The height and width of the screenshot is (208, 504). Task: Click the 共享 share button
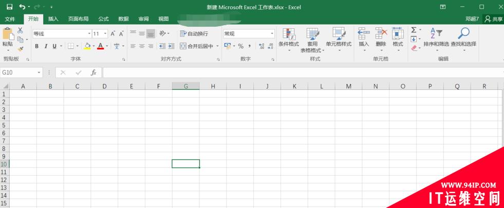(493, 19)
